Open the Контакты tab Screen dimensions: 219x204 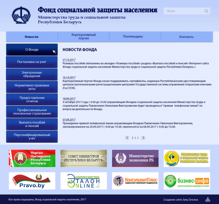click(186, 37)
